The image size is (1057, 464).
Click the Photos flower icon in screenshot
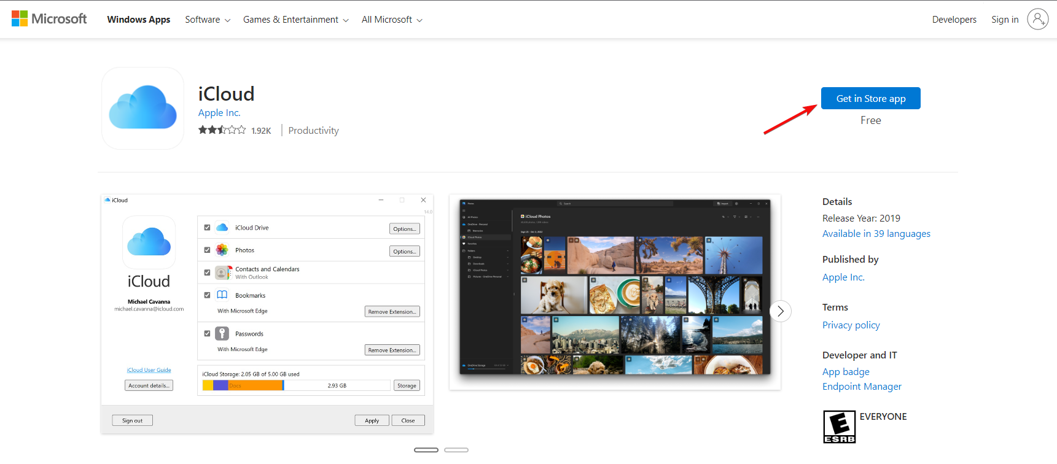point(222,250)
